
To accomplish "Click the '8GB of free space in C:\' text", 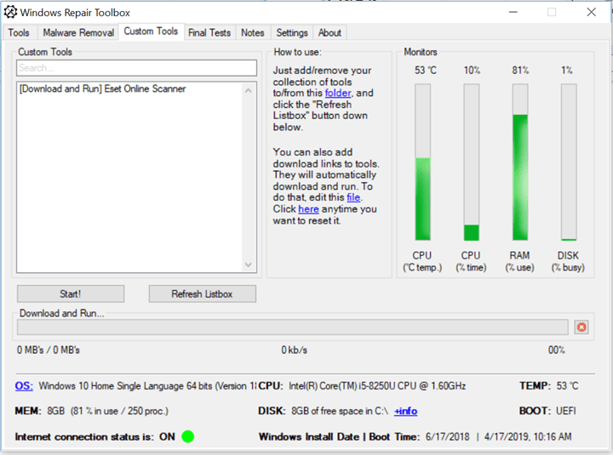I will 340,411.
